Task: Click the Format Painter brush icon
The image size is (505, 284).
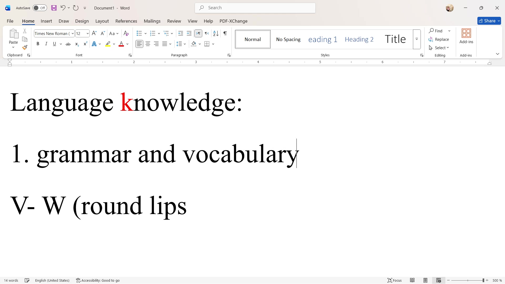Action: pos(25,48)
